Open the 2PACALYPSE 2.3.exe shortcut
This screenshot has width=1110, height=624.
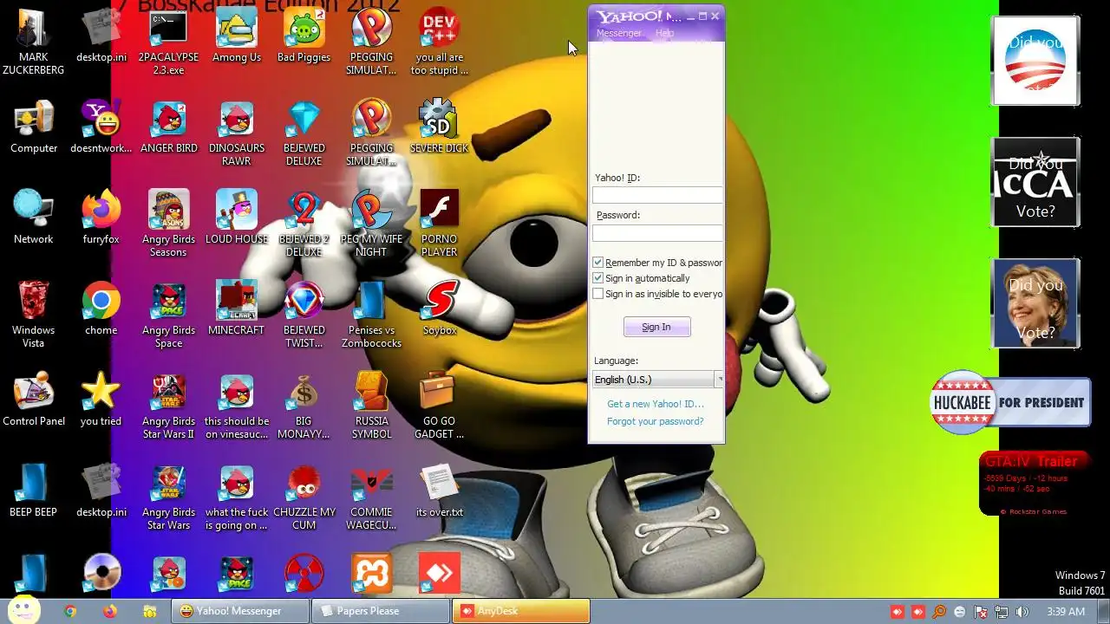[x=168, y=41]
